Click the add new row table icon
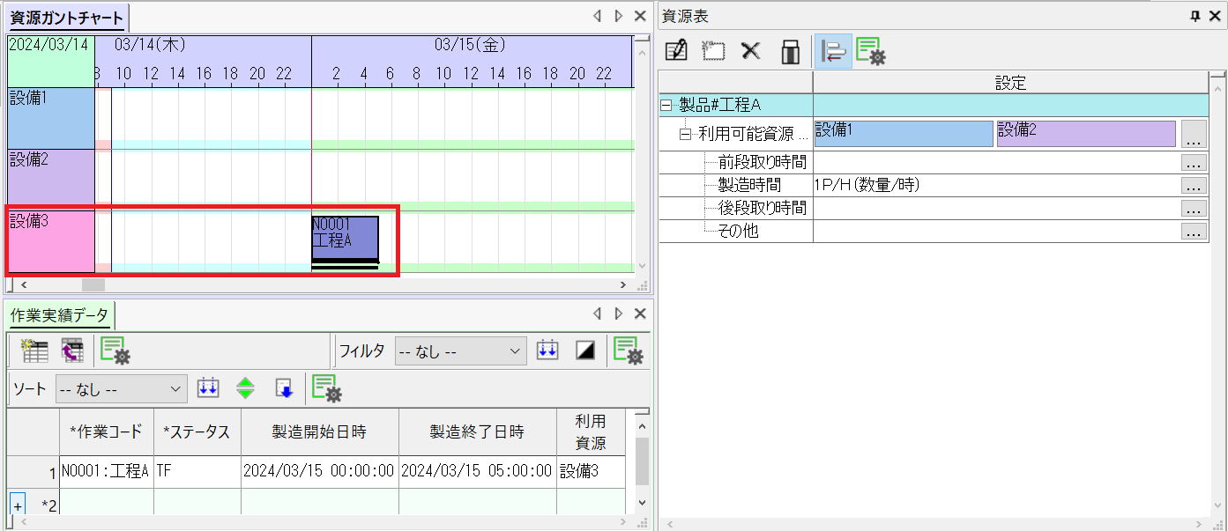1228x531 pixels. pos(34,351)
